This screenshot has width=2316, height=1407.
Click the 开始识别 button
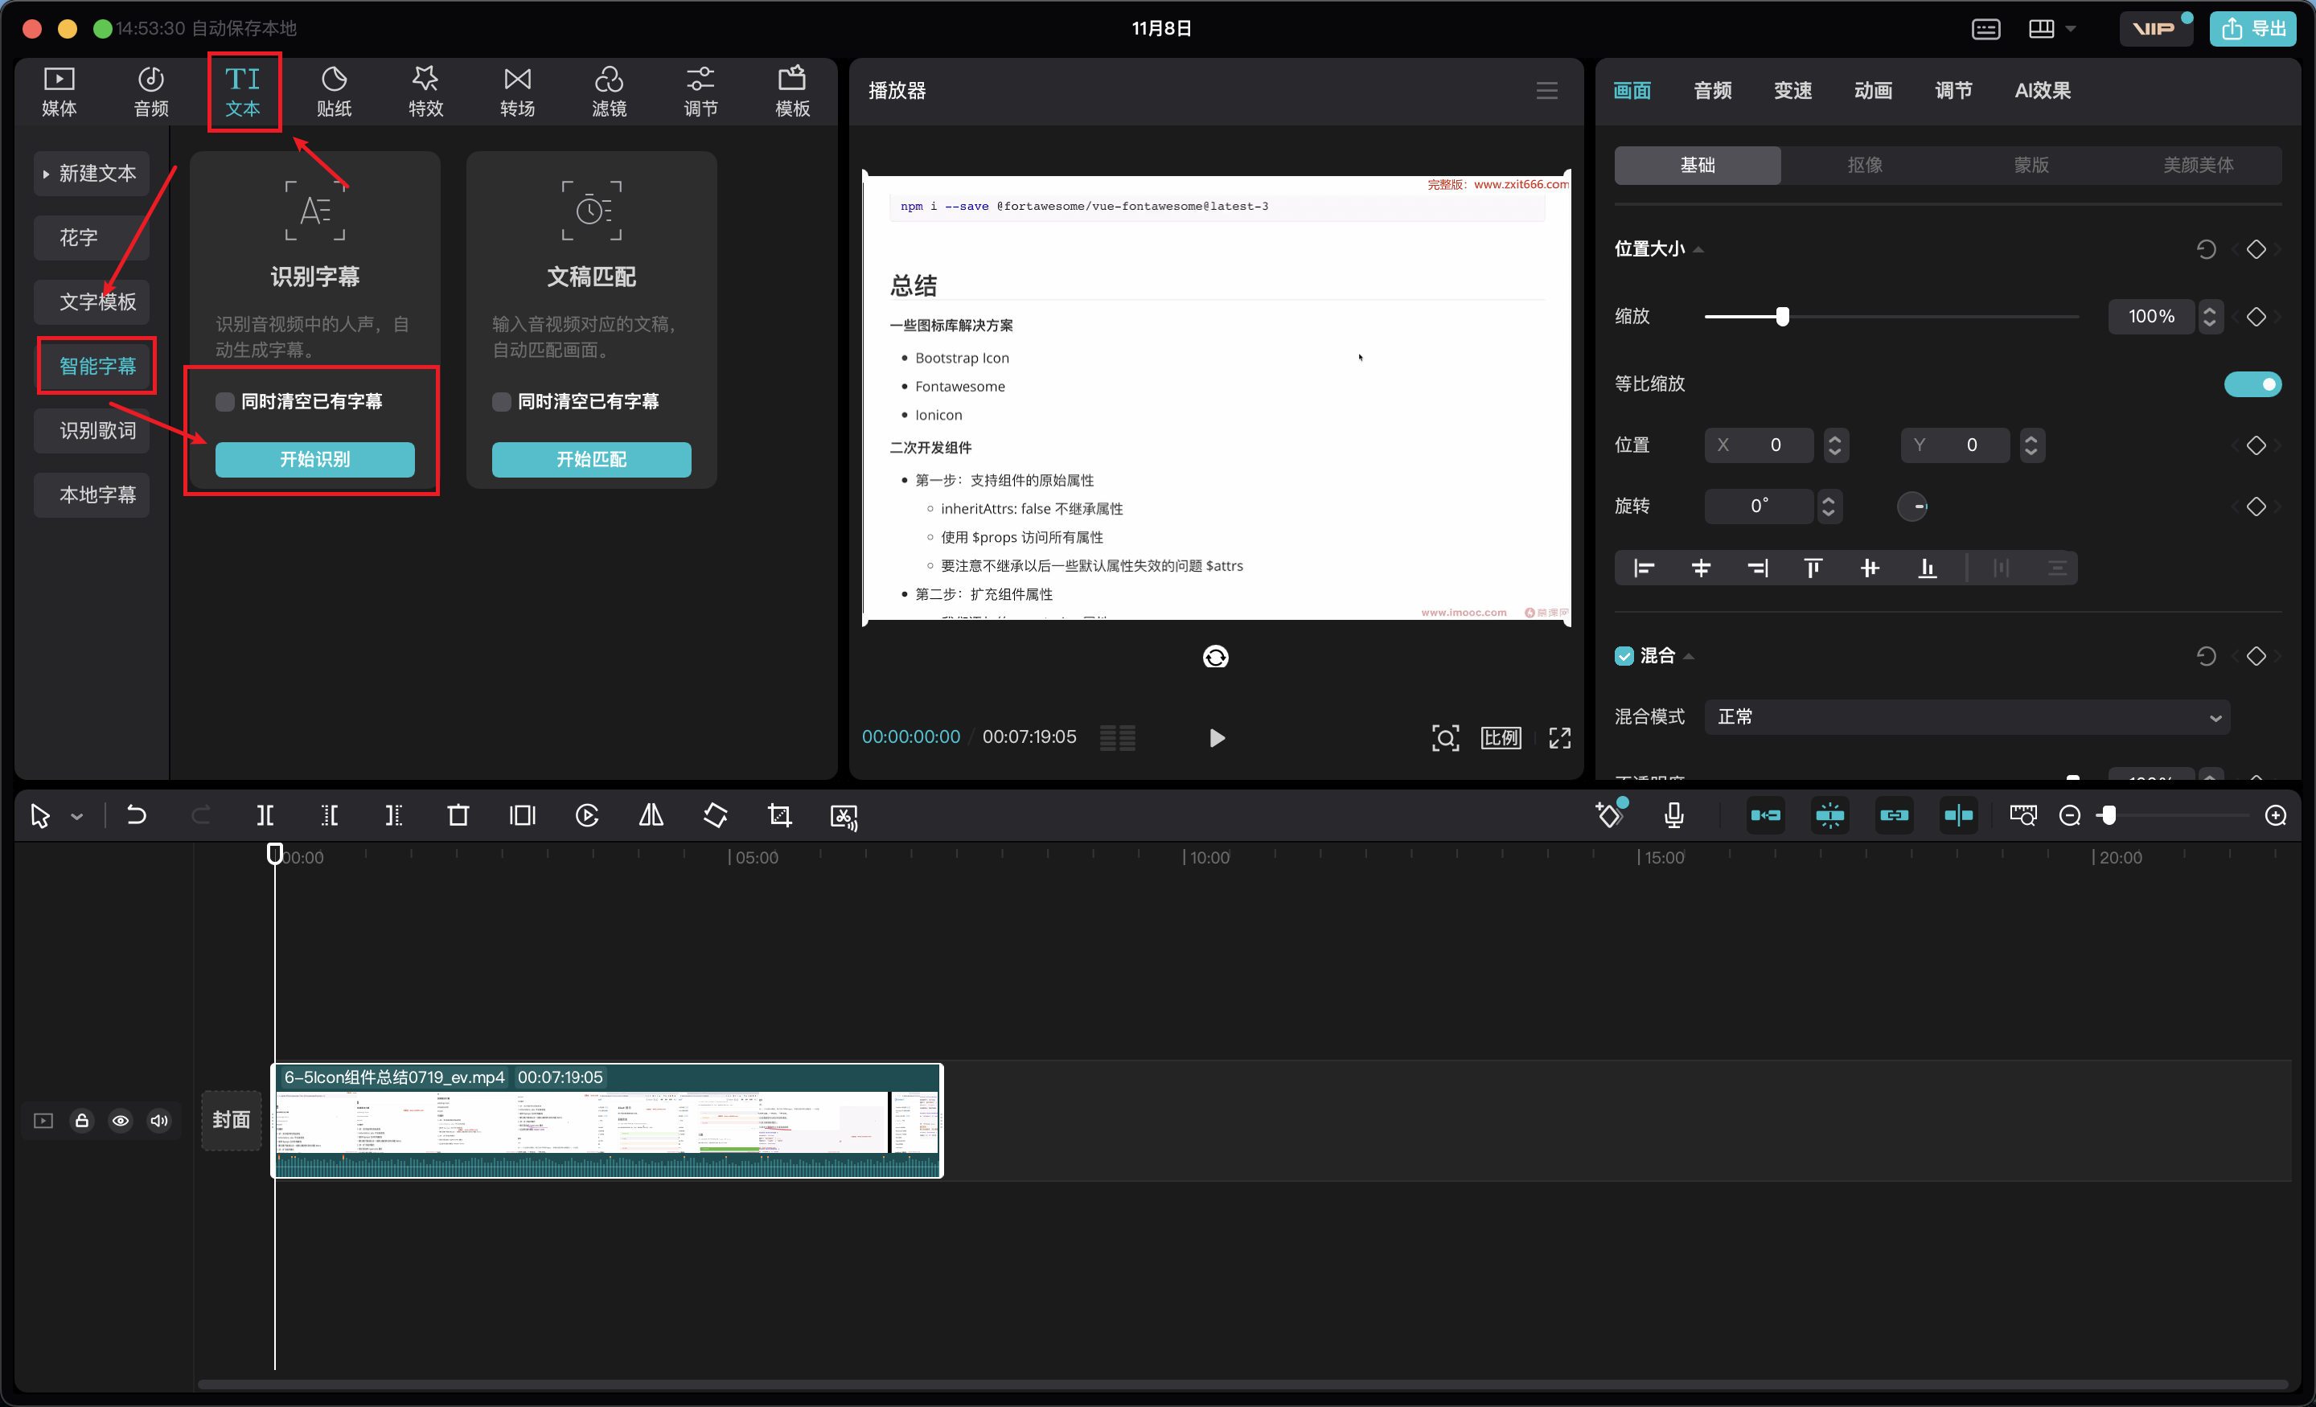[315, 458]
